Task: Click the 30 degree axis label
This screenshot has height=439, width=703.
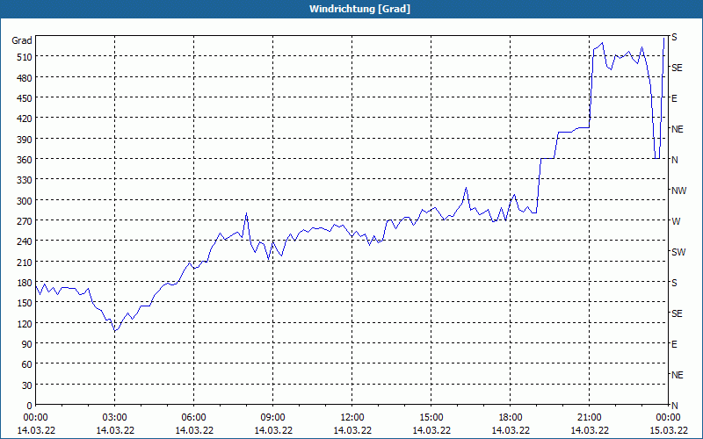Action: point(27,385)
